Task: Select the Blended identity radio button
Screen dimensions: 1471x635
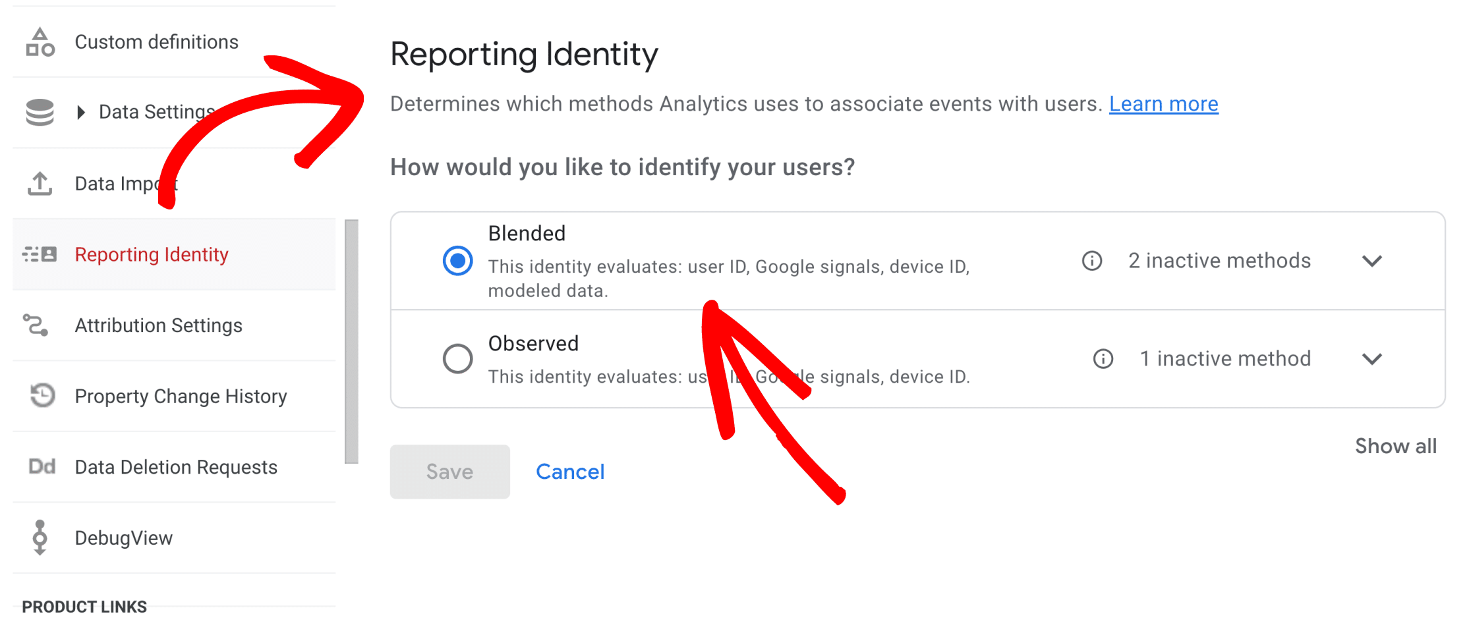Action: [458, 261]
